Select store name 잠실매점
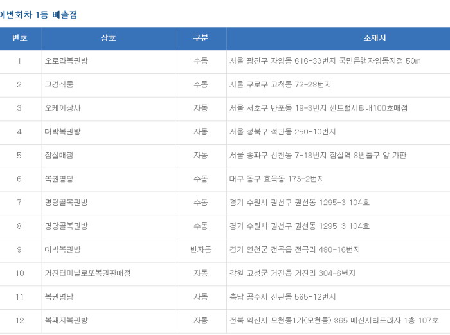The image size is (450, 335). click(59, 156)
